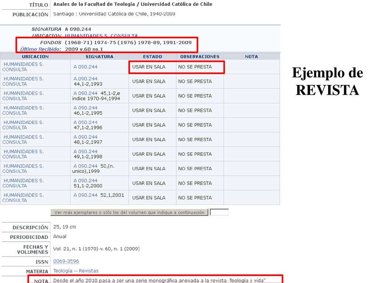
Task: Open signatura link with 51,1-2,2000
Action: pos(85,181)
